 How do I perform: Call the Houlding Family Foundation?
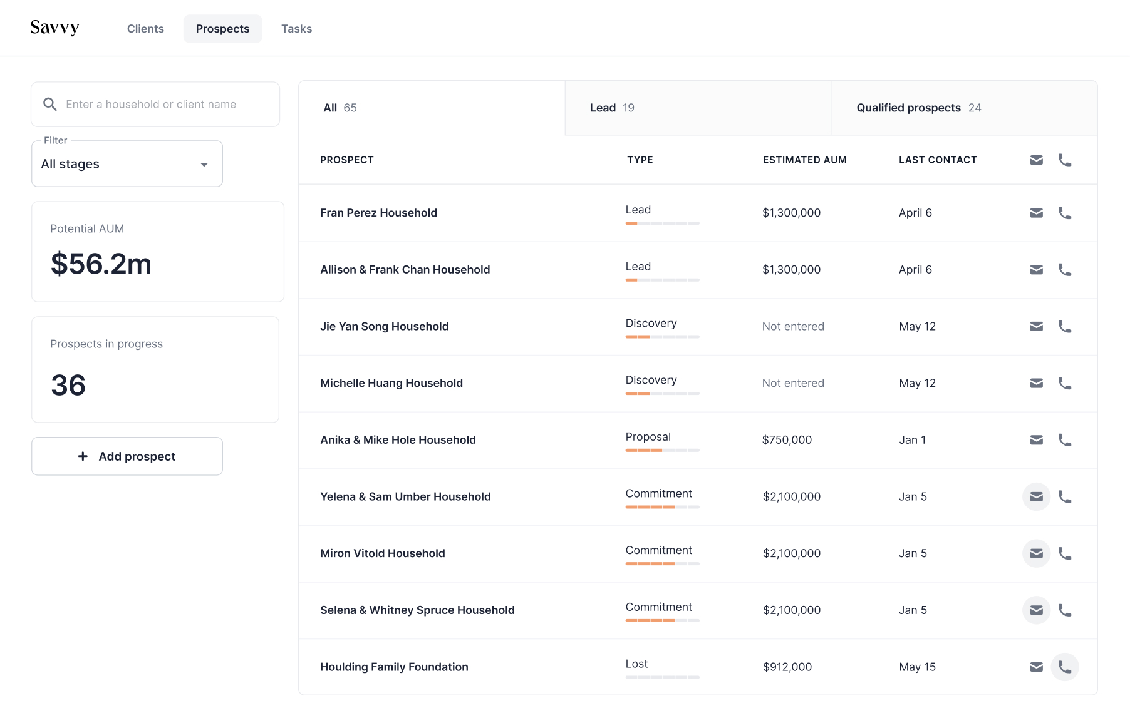pyautogui.click(x=1064, y=667)
